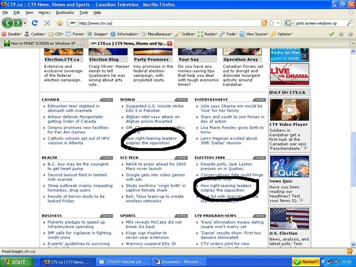
Task: Open the Help menu
Action: point(97,13)
